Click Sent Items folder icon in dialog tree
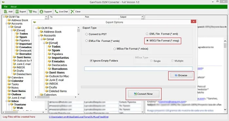 point(47,72)
